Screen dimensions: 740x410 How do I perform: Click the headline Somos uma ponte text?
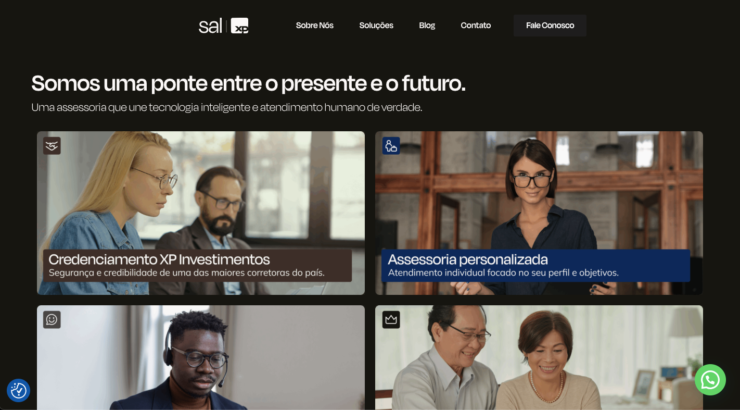(248, 83)
